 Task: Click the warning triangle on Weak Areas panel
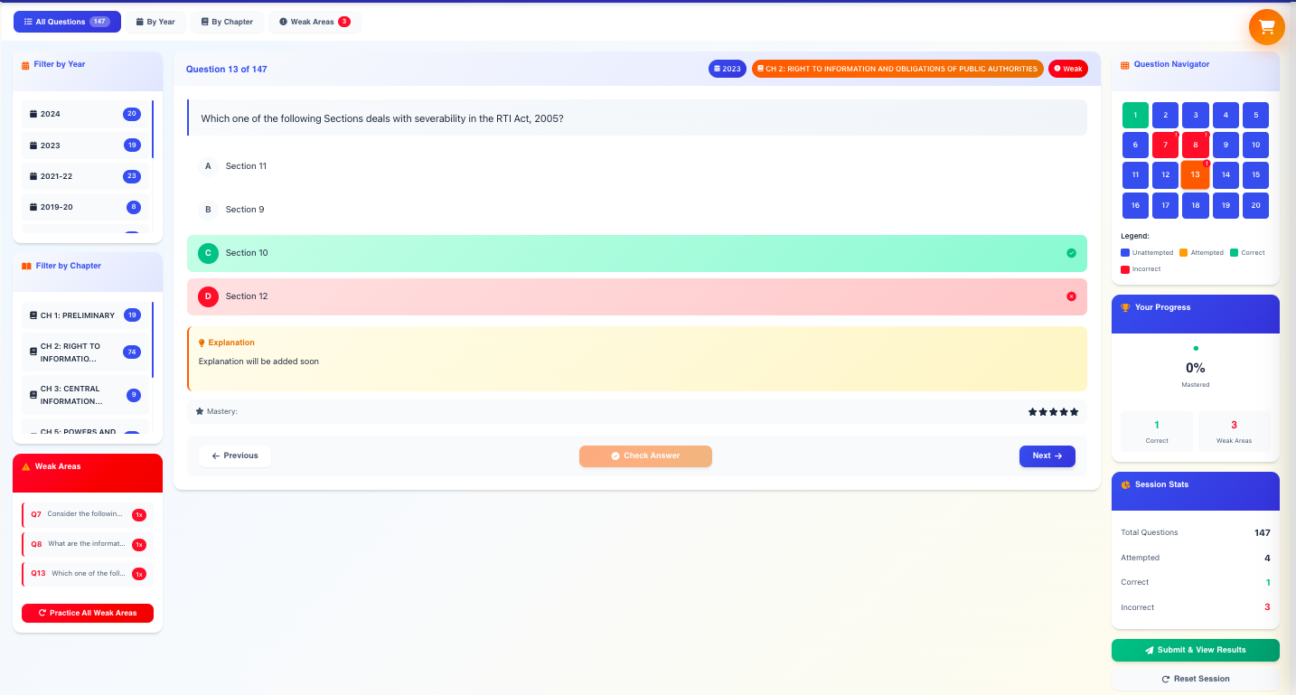(25, 466)
